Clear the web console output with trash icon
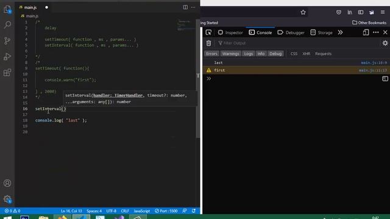This screenshot has height=219, width=390. tap(208, 43)
